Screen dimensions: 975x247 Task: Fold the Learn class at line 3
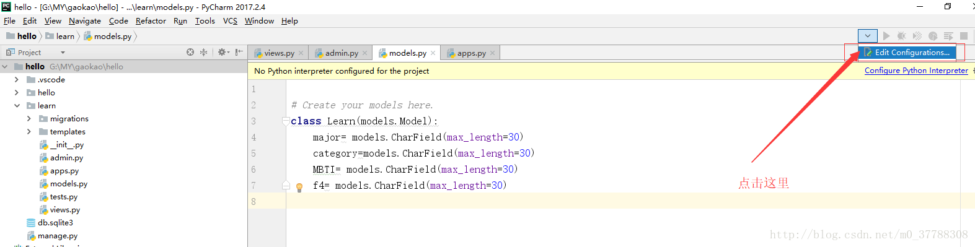click(286, 121)
